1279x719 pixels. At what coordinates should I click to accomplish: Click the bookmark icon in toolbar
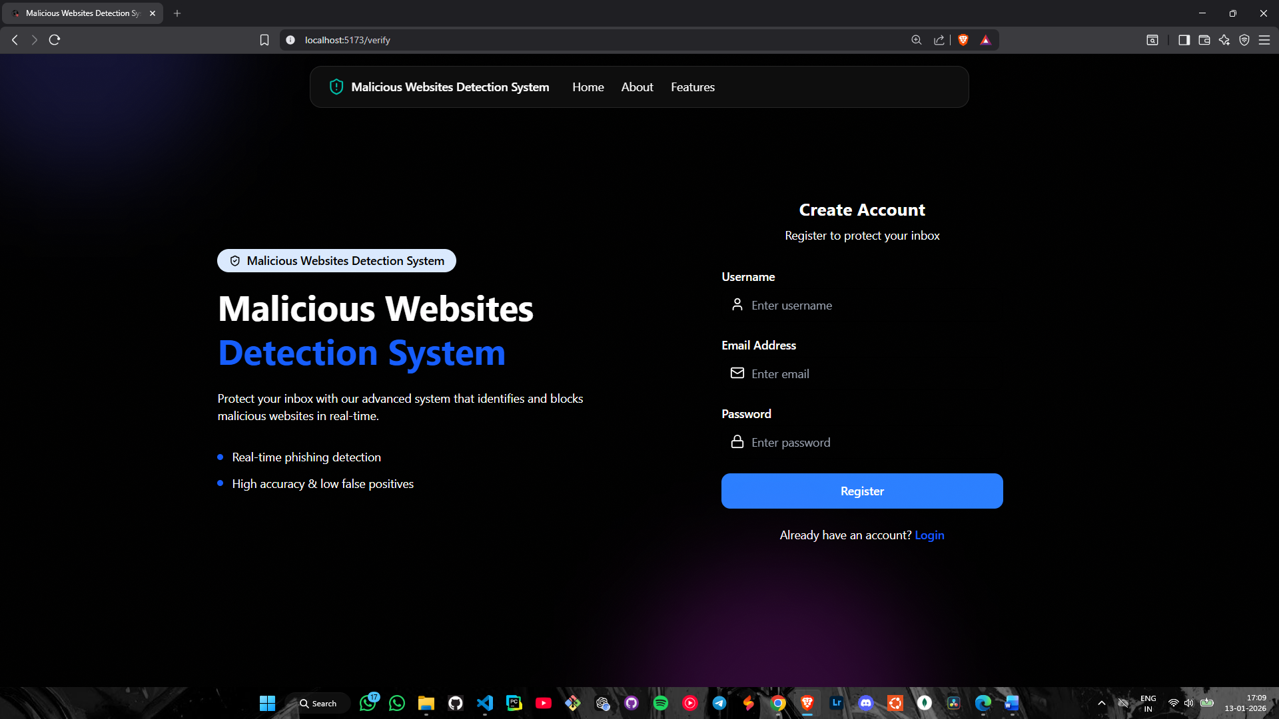(264, 40)
